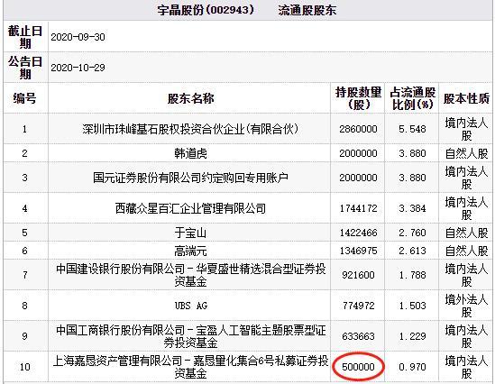Click the 占流通股比例(%) column header
Image resolution: width=495 pixels, height=384 pixels.
tap(412, 98)
